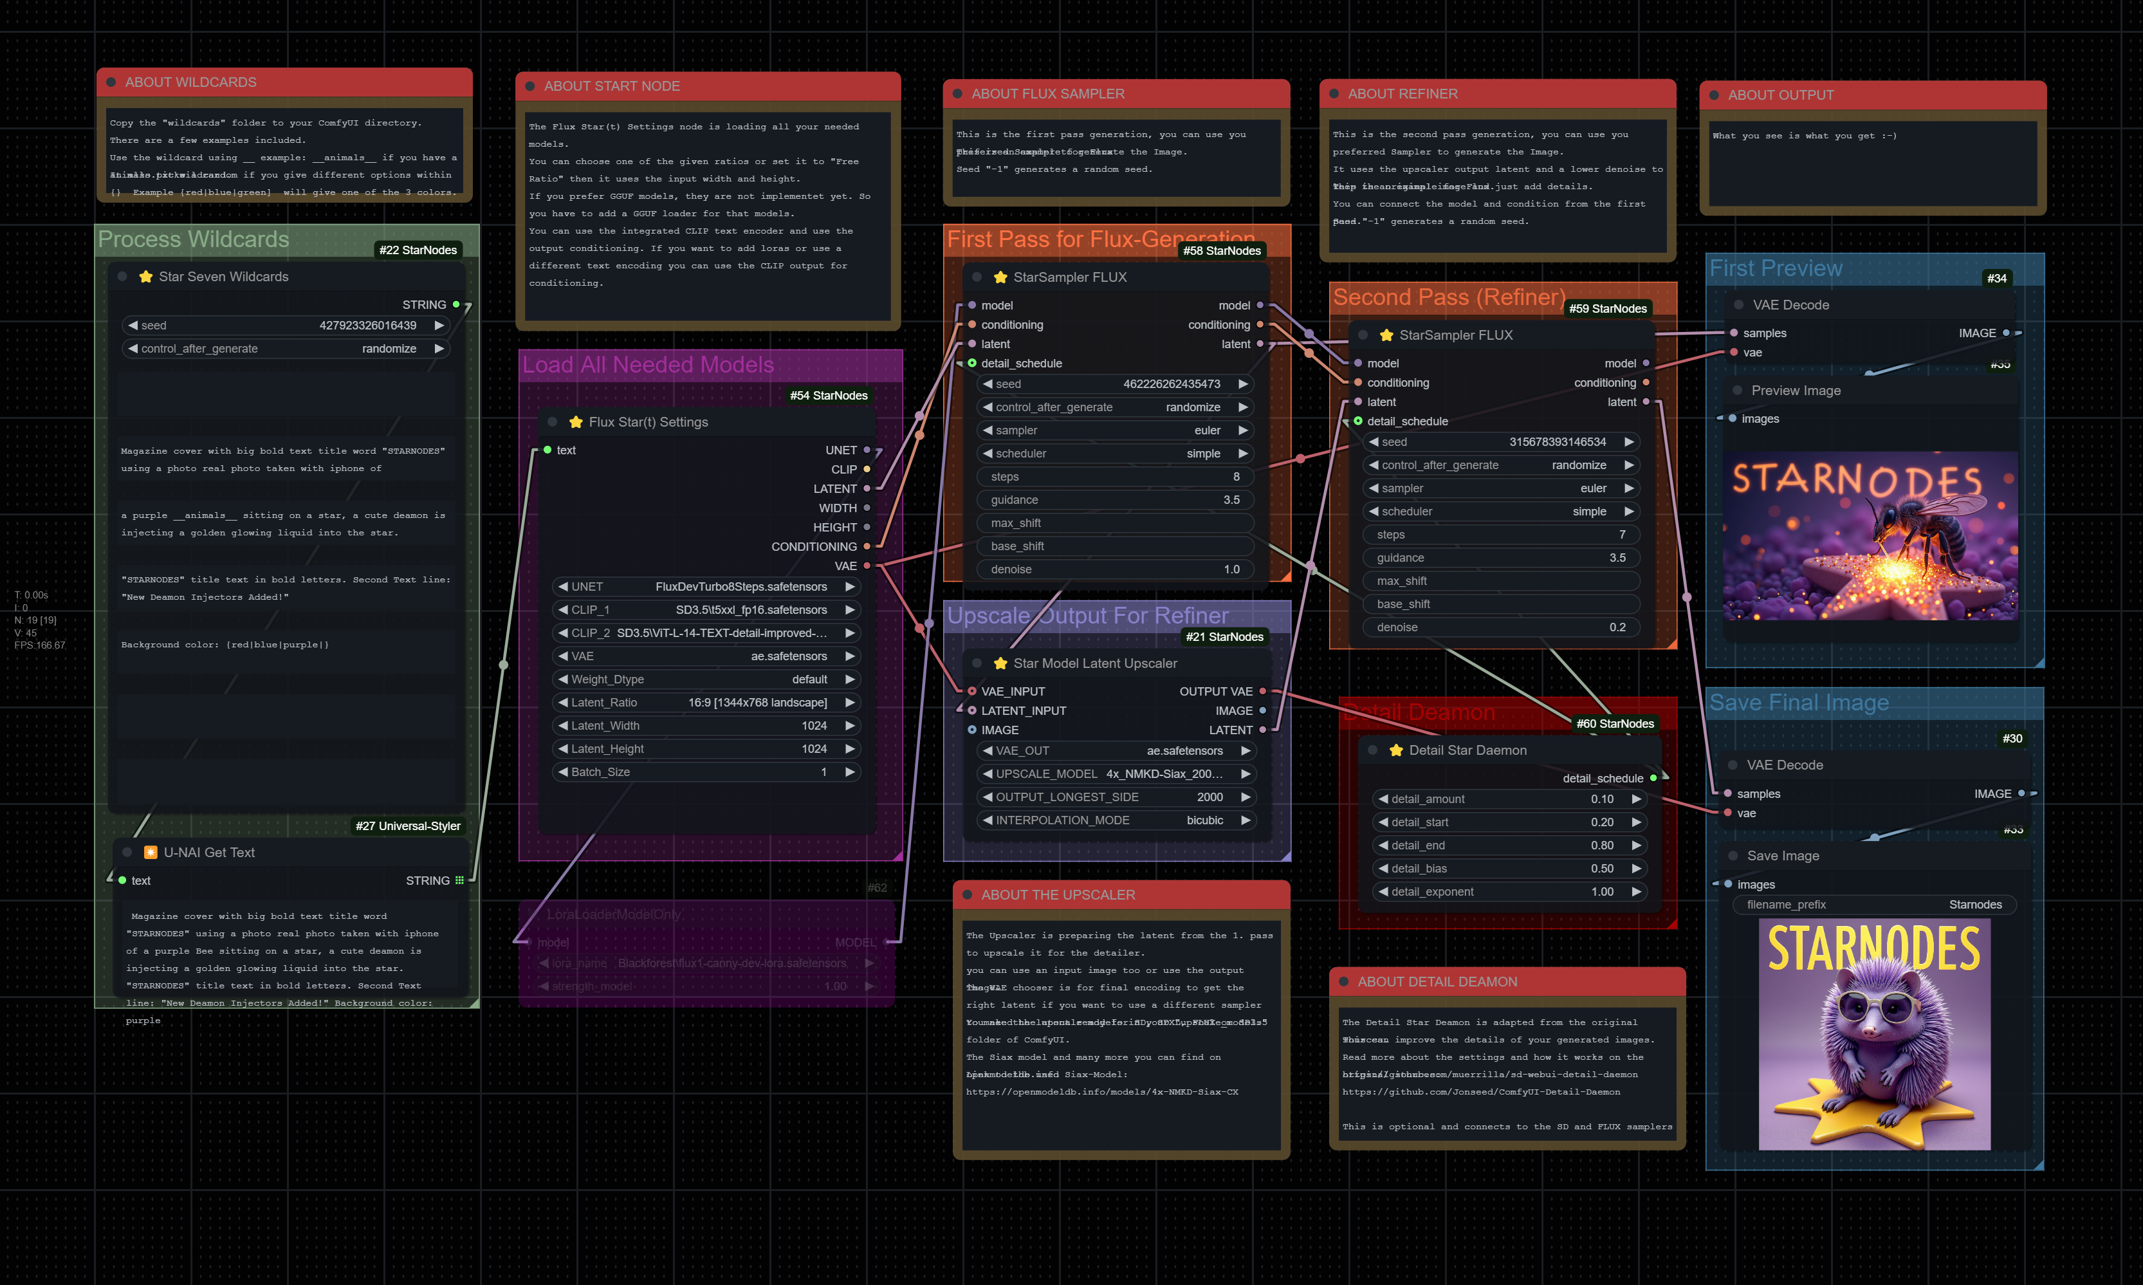2143x1285 pixels.
Task: Open the scheduler combo in first StarSampler FLUX
Action: (1116, 454)
